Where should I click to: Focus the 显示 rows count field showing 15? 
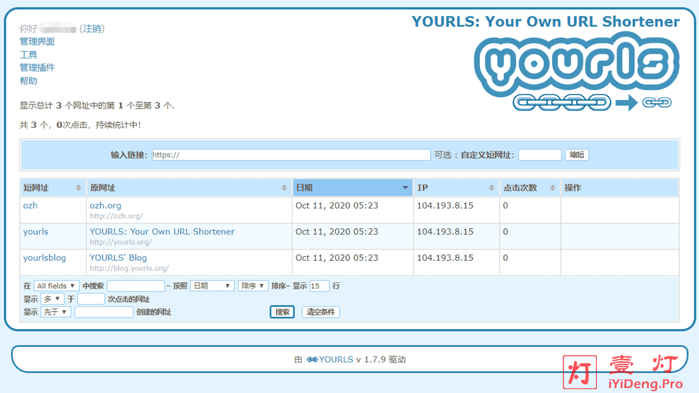[319, 286]
